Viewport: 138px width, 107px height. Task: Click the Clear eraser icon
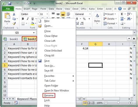point(122,23)
